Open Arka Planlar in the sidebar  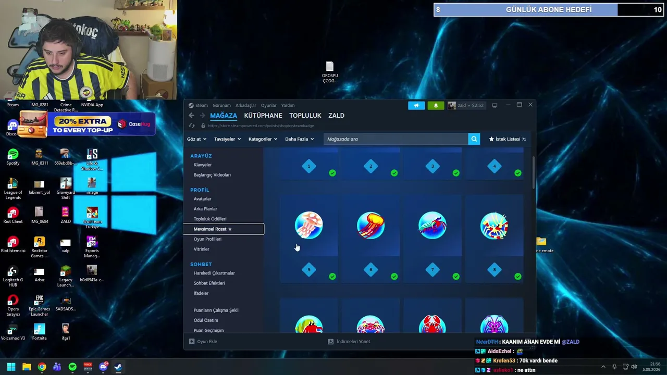(x=205, y=209)
